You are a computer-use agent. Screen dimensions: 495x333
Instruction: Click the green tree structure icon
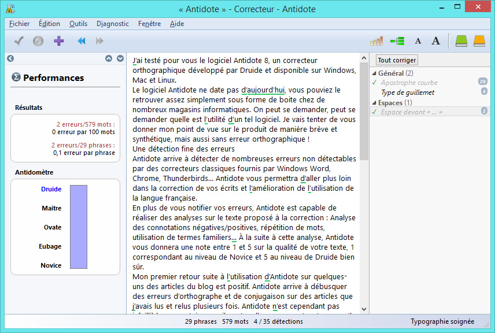(x=397, y=41)
